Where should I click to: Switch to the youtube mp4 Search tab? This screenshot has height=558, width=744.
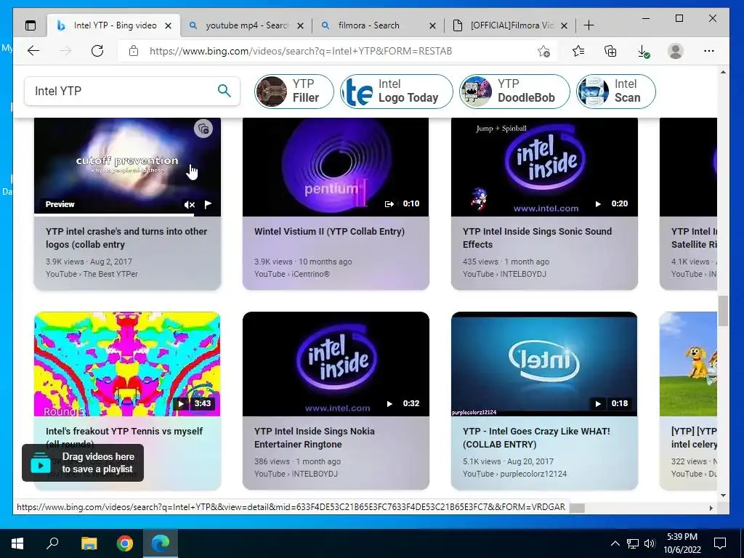pos(246,25)
